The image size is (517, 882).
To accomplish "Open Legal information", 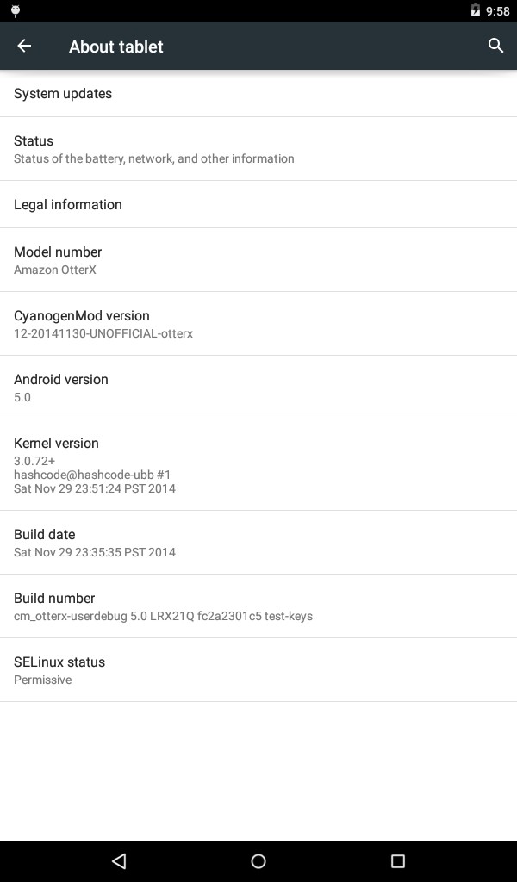I will 258,204.
